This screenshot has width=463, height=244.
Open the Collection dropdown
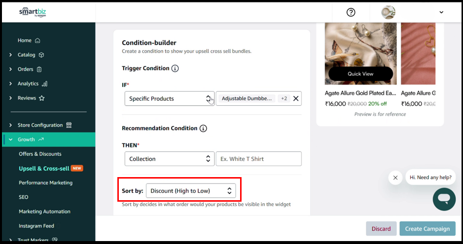(x=169, y=159)
